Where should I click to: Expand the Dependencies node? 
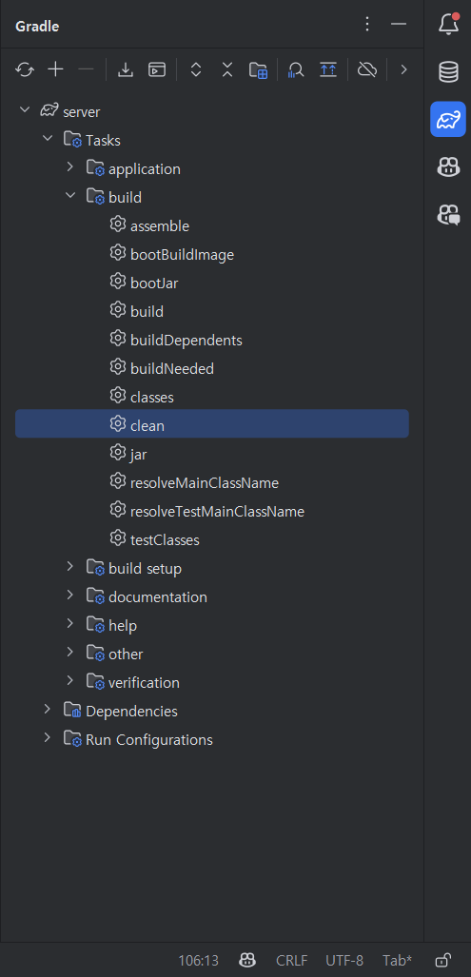click(x=48, y=711)
